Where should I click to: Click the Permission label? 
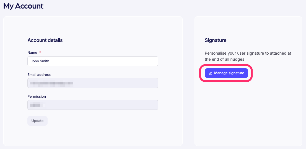(37, 97)
